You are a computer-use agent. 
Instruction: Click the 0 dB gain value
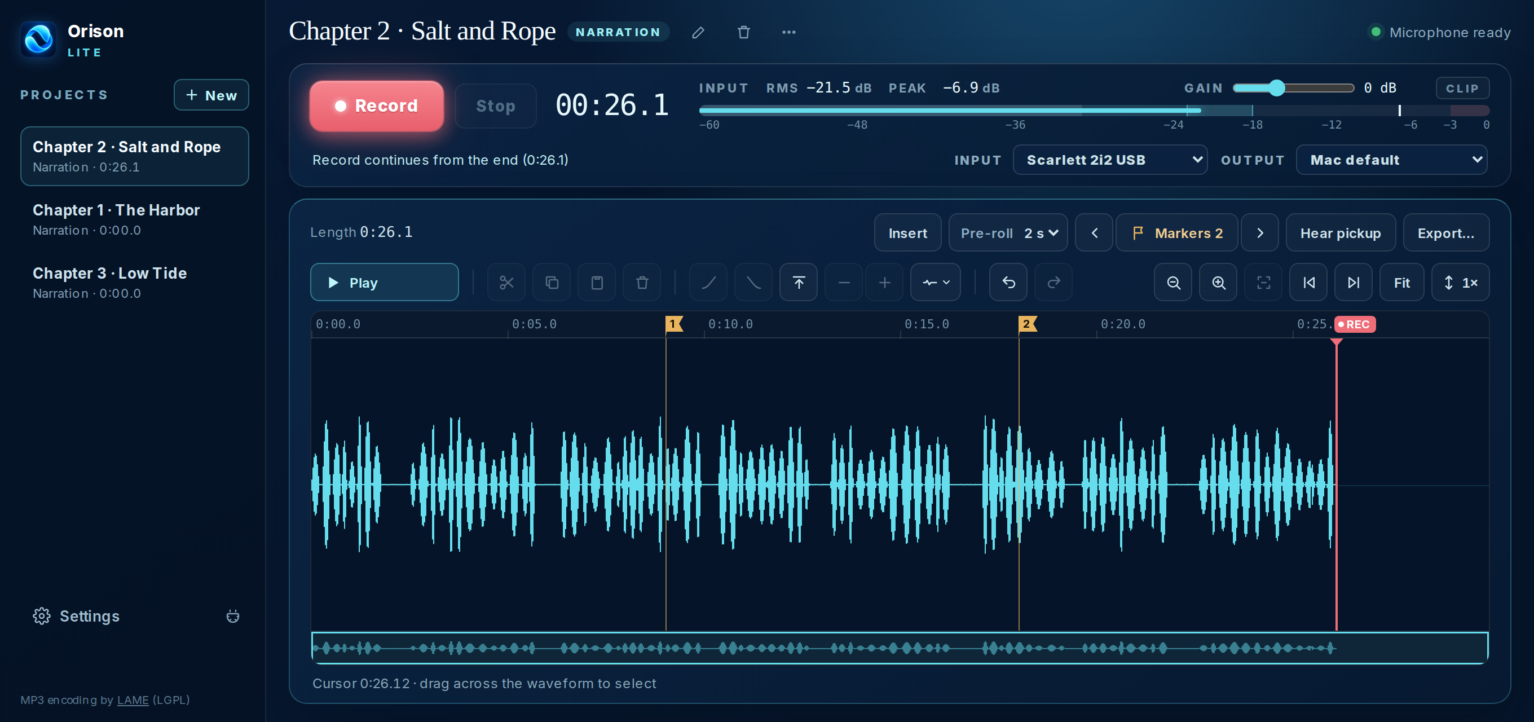[1381, 88]
